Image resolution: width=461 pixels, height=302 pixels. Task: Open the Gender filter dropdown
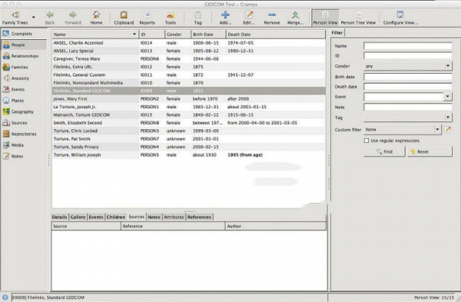click(x=407, y=66)
